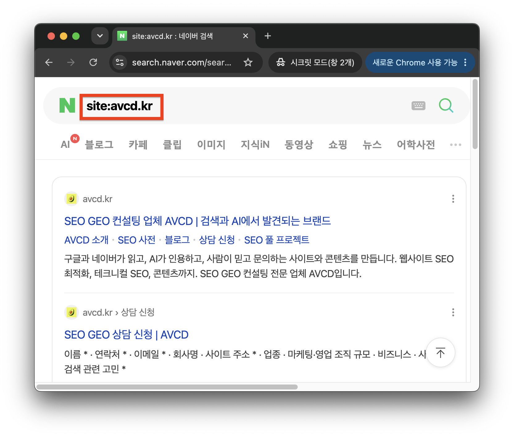The width and height of the screenshot is (514, 437).
Task: Click avocado favicon of 상담 신청 result
Action: tap(71, 312)
